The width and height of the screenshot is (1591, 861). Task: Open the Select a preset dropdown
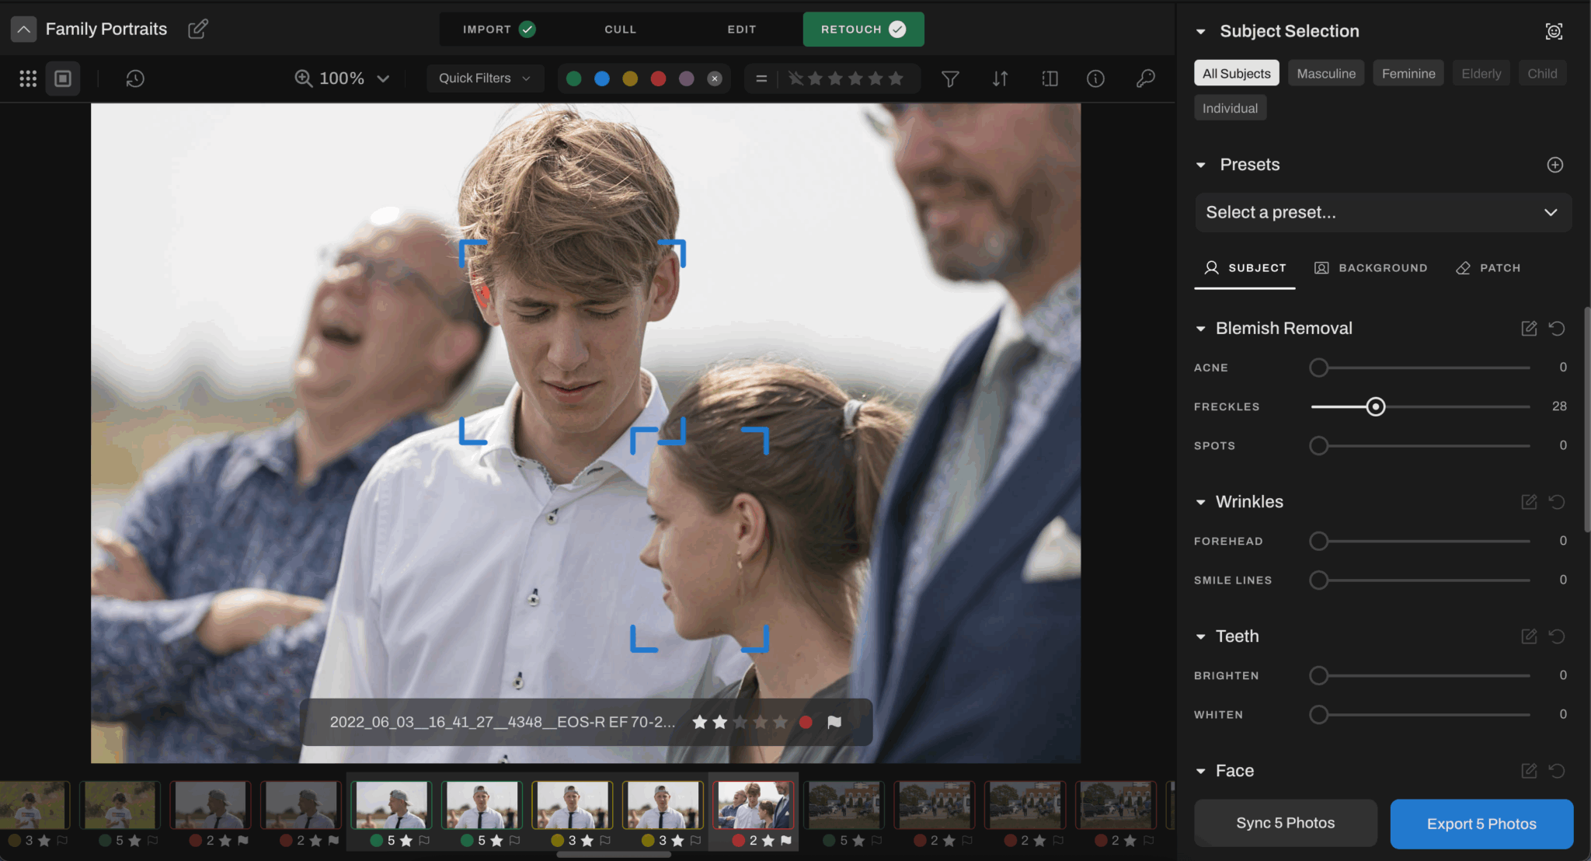pyautogui.click(x=1383, y=212)
